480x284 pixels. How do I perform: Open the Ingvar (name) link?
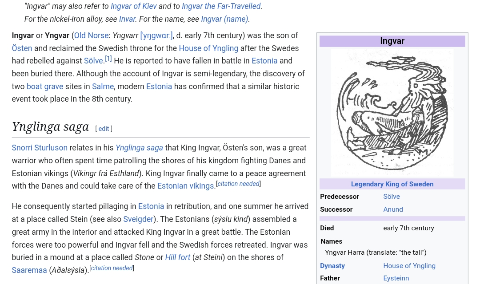tap(224, 19)
